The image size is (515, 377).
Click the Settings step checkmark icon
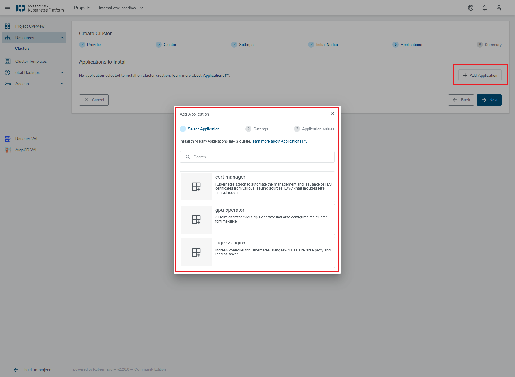234,45
